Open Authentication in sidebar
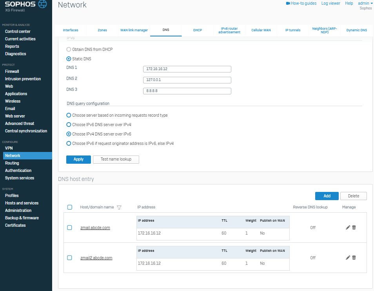Viewport: 374px width, 291px height. 18,170
